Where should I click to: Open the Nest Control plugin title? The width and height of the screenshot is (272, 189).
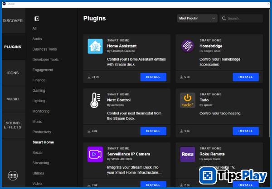click(x=119, y=100)
